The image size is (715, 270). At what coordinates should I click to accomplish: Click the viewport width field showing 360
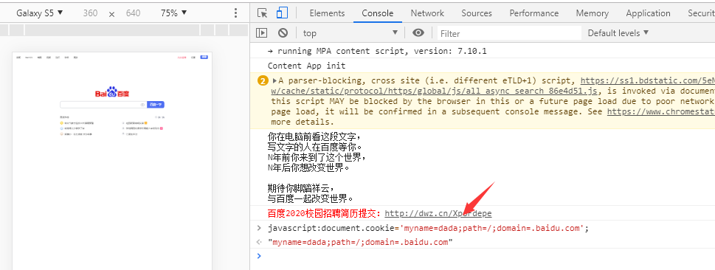(90, 13)
